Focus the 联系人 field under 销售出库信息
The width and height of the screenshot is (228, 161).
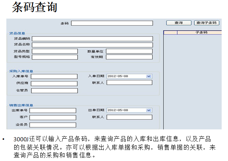(129, 117)
